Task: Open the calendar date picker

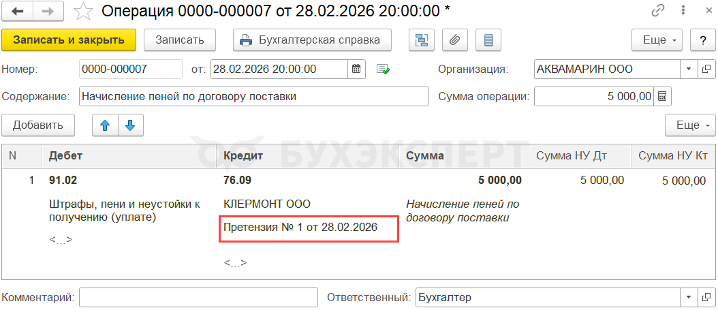Action: [357, 69]
